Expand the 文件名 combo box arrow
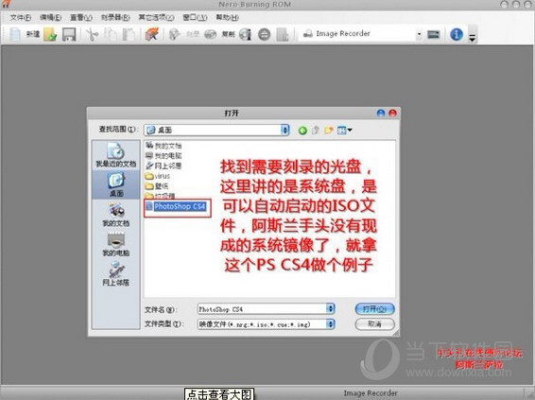This screenshot has width=535, height=400. (x=330, y=309)
